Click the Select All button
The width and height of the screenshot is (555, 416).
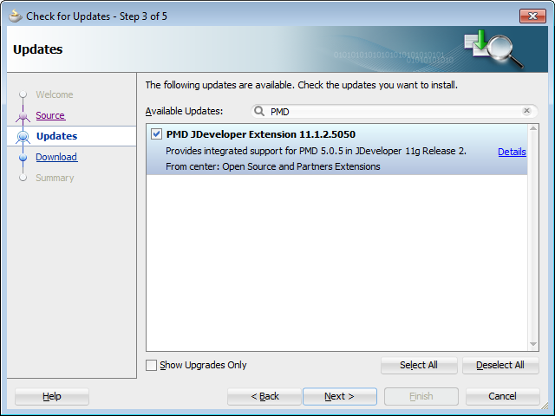click(419, 365)
